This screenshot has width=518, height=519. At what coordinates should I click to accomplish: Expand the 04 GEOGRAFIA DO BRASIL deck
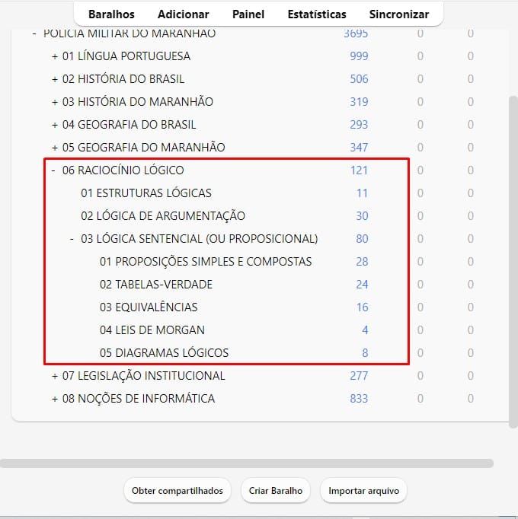(55, 125)
